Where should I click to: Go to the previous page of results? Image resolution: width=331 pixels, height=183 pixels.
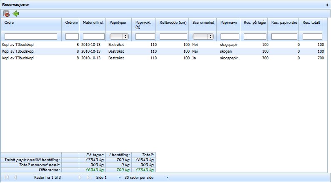click(15, 178)
